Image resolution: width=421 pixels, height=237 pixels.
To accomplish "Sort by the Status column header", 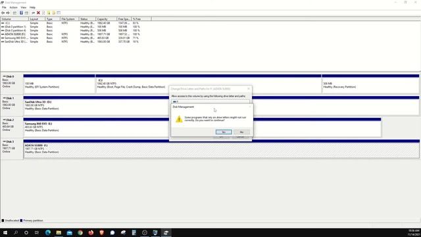I will [x=87, y=19].
